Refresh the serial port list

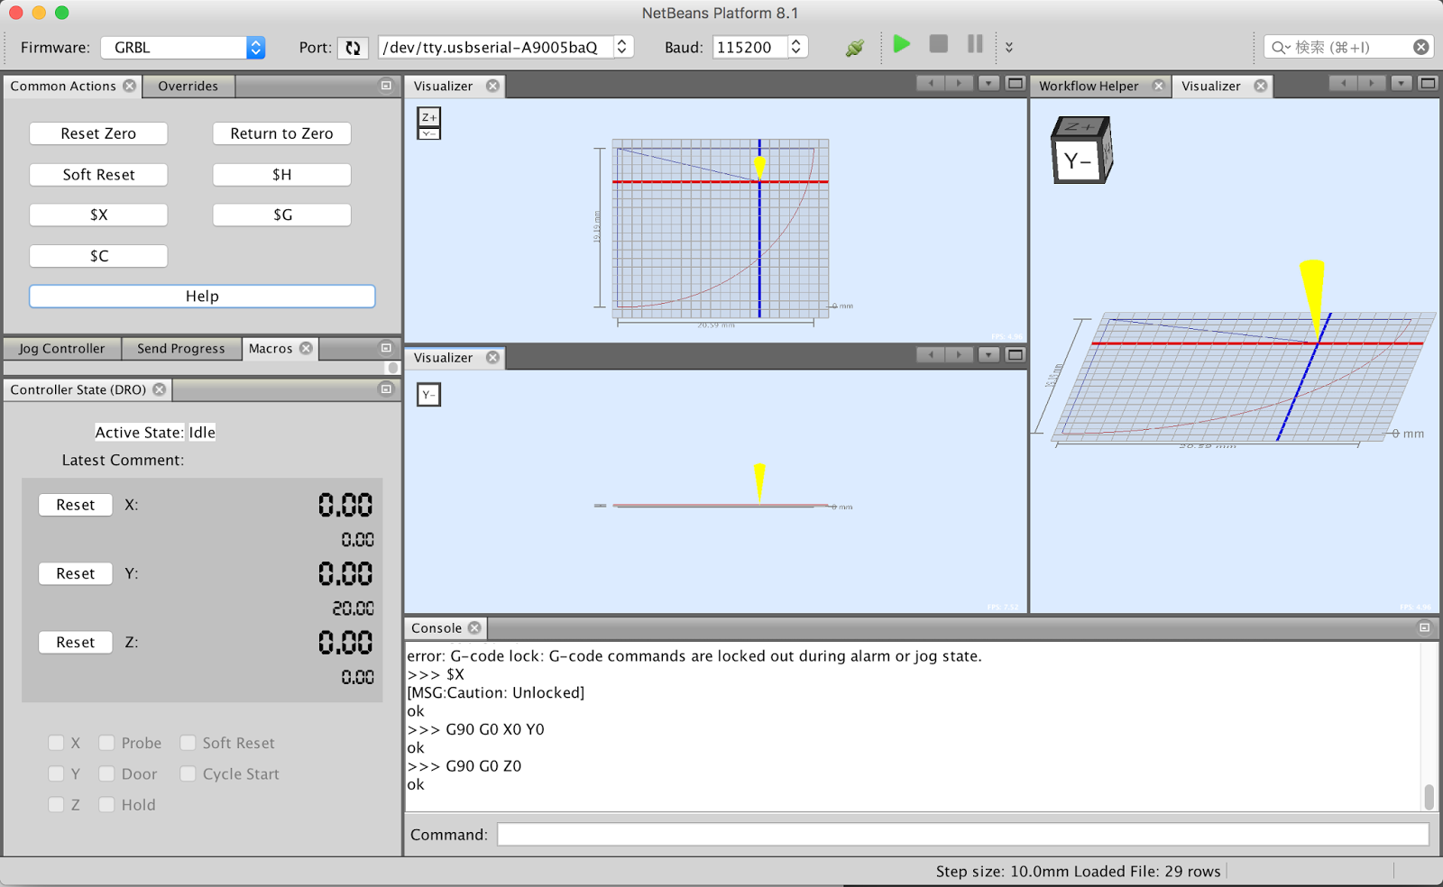[353, 47]
